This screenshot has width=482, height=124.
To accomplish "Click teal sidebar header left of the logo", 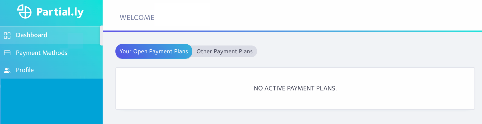I will coord(8,12).
